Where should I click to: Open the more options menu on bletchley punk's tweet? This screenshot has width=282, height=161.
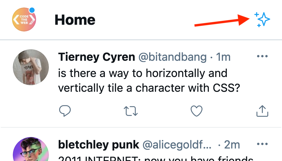click(262, 144)
